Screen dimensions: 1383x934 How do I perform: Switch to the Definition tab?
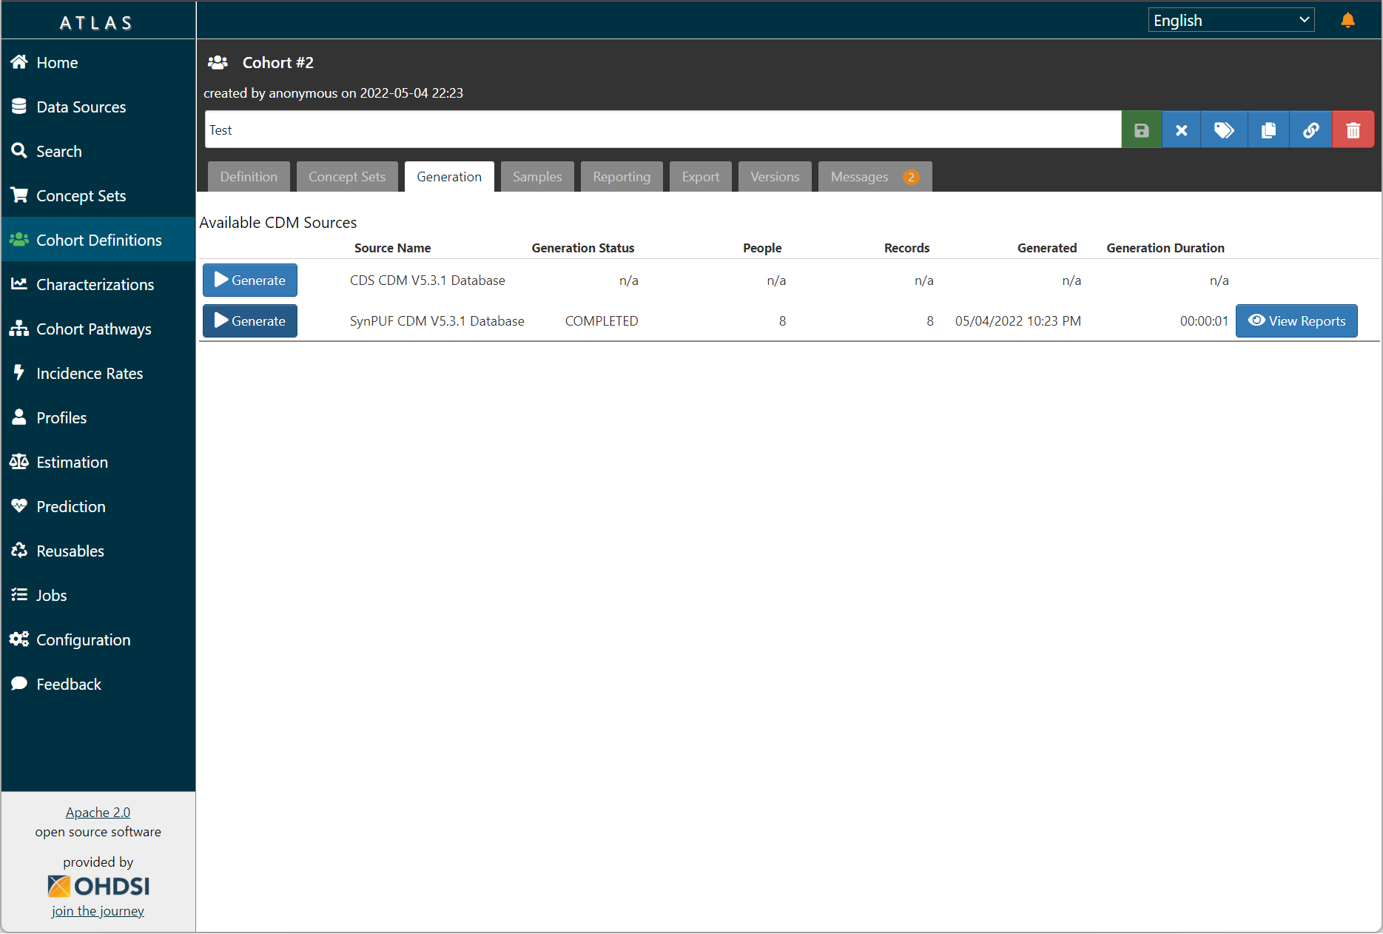pos(249,177)
